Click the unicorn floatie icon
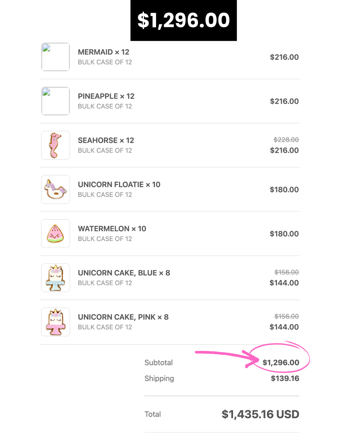This screenshot has width=355, height=444. [x=56, y=189]
